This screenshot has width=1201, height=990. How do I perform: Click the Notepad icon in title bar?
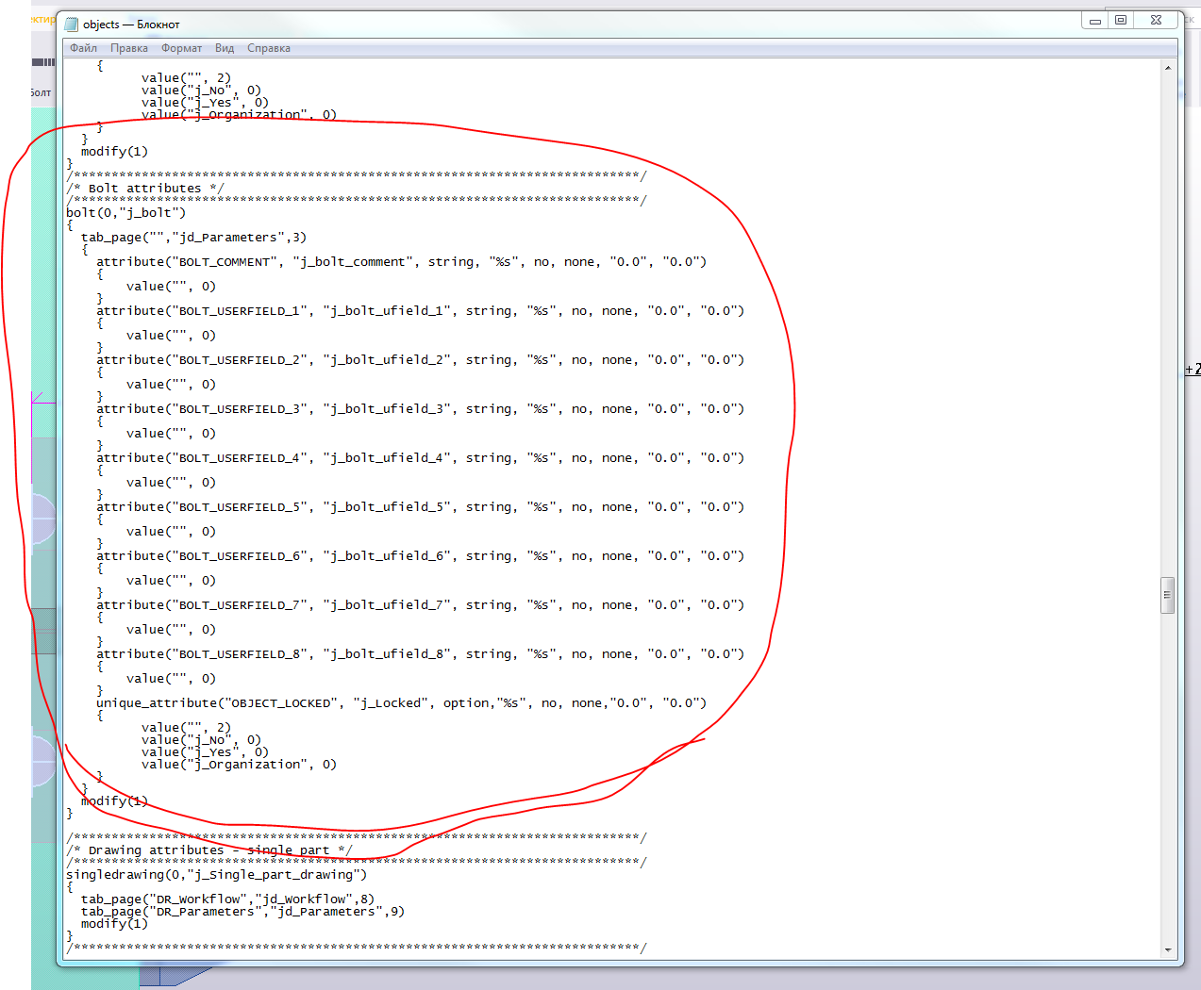click(x=72, y=25)
